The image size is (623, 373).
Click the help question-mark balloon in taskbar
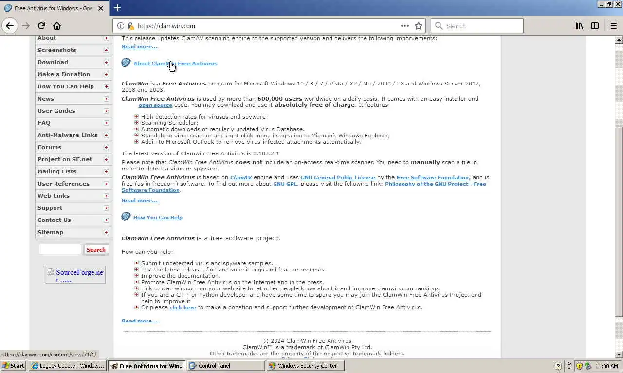tap(558, 366)
